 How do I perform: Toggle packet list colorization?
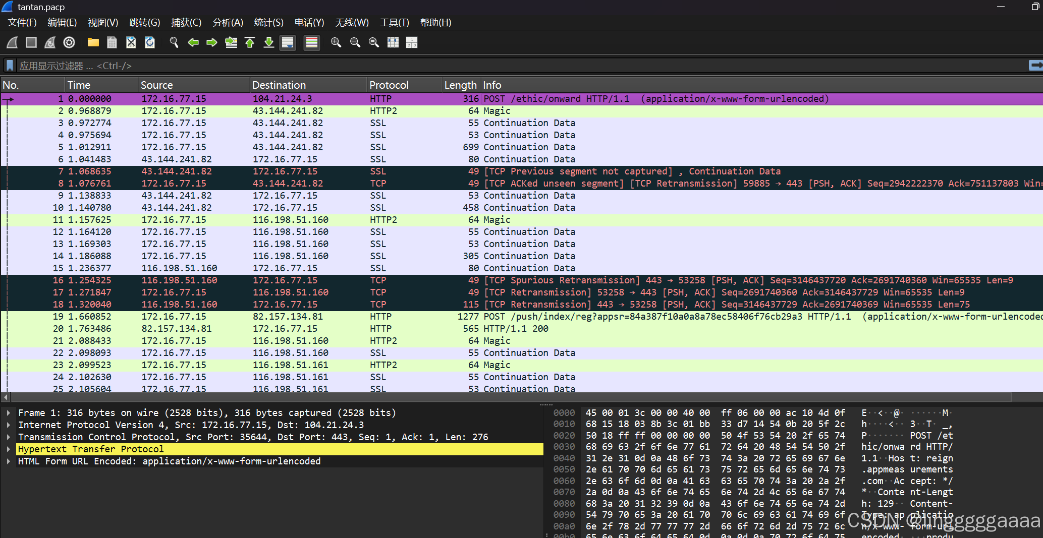tap(312, 43)
